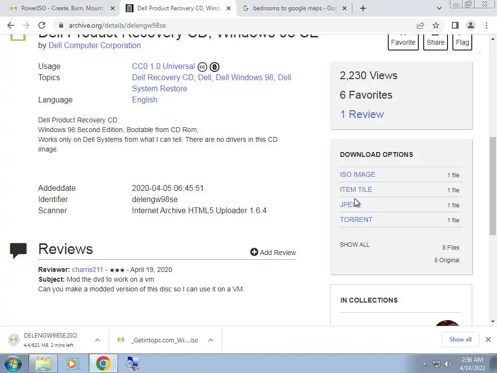Click the Addeddate value 2020-04-05 06:45:51
The width and height of the screenshot is (497, 373).
167,188
